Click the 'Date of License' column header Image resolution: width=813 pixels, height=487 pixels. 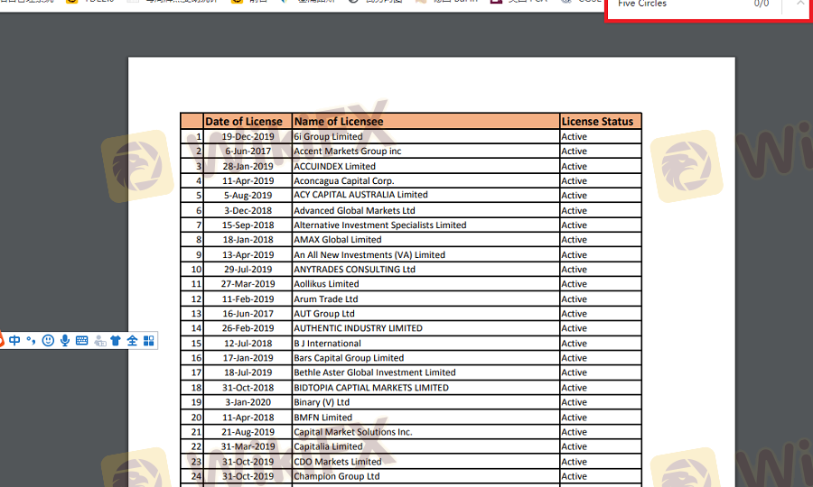point(244,121)
